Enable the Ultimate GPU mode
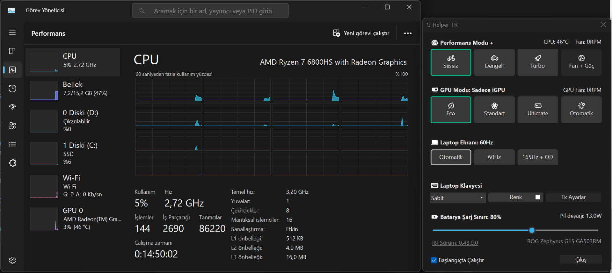Viewport: 612px width, 273px height. click(x=537, y=110)
